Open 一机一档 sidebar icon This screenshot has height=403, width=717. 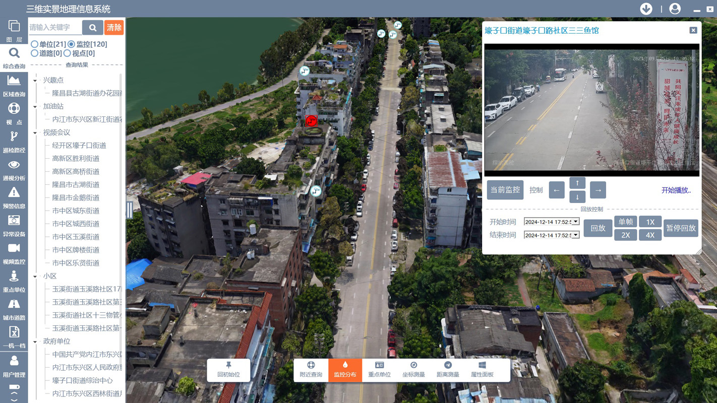point(14,338)
